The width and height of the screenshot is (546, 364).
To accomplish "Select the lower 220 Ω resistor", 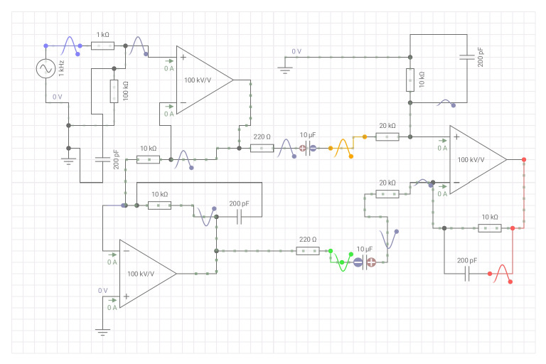I will 308,251.
